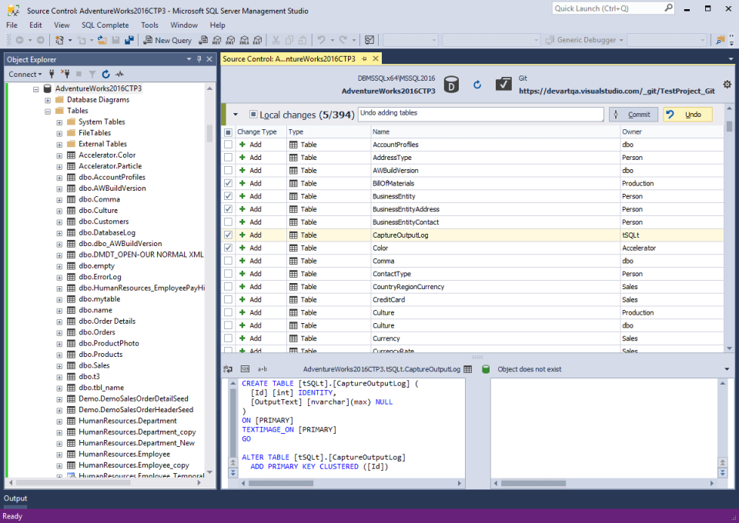
Task: Uncheck the BillOfMaterials row checkbox
Action: [x=228, y=183]
